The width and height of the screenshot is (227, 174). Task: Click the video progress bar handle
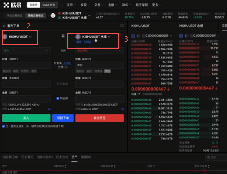(205, 171)
